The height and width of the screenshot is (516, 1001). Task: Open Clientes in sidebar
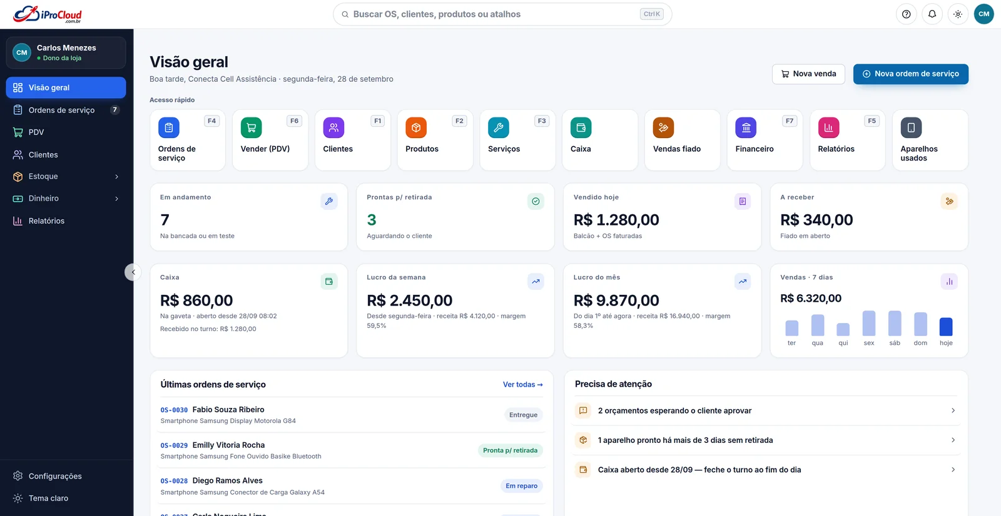tap(66, 154)
